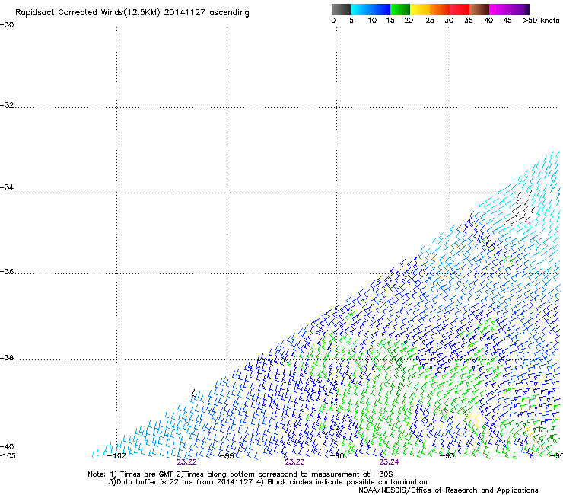This screenshot has height=495, width=563.
Task: Click the latitude label -30
Action: pyautogui.click(x=7, y=25)
